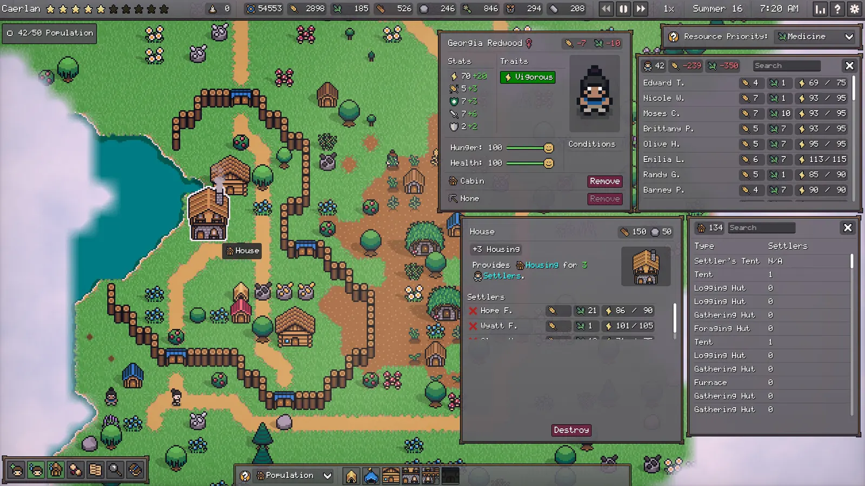865x486 pixels.
Task: Open the wood log resources tool icon
Action: 76,470
